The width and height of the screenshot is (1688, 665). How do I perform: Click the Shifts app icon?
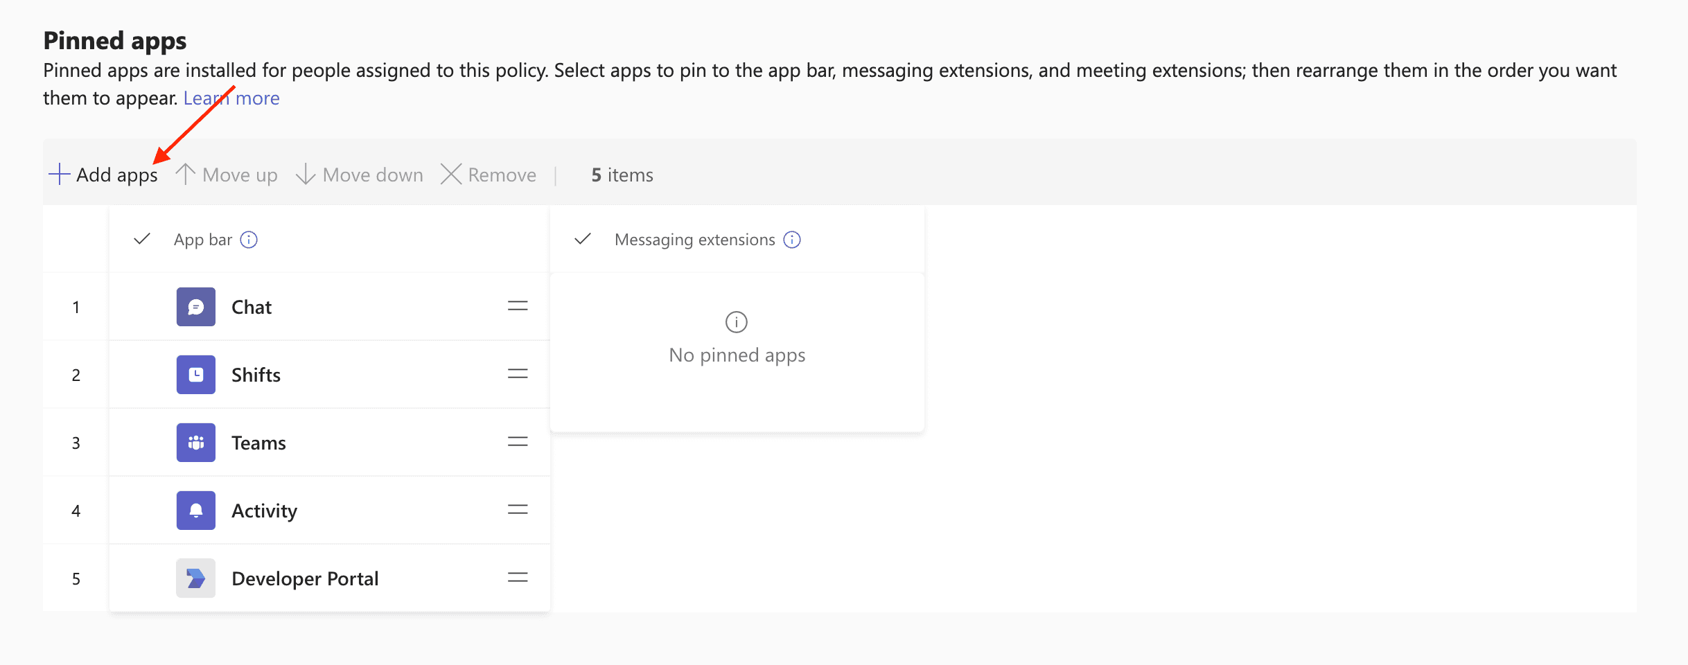196,375
